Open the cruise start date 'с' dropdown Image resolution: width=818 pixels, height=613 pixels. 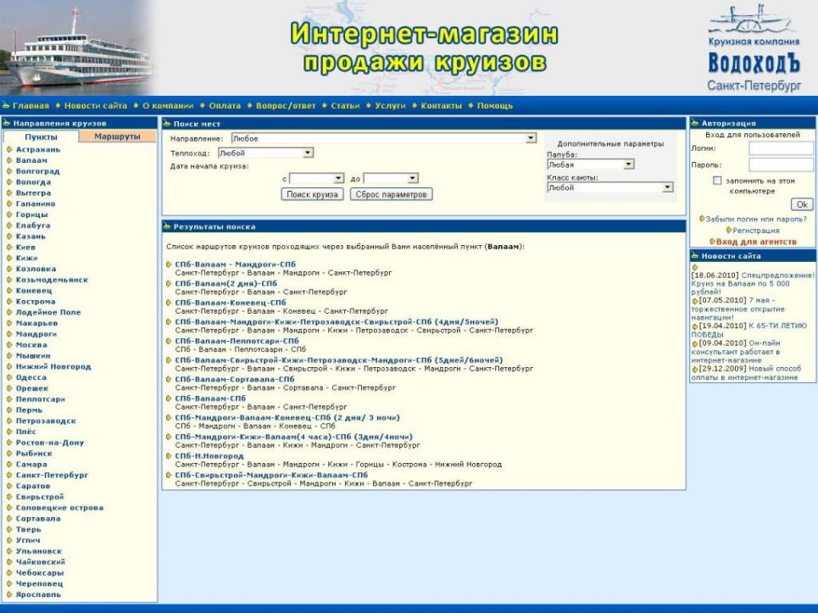pyautogui.click(x=317, y=178)
